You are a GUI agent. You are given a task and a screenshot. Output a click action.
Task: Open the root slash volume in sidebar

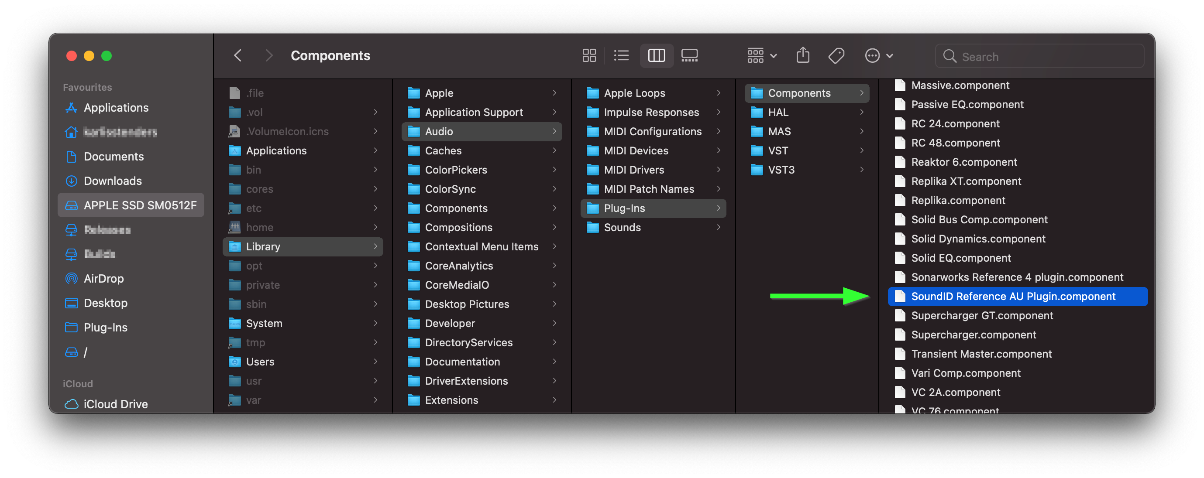coord(131,352)
